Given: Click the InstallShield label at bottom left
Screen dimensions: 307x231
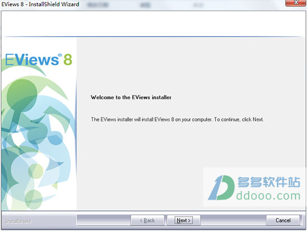Looking at the screenshot, I should [18, 221].
